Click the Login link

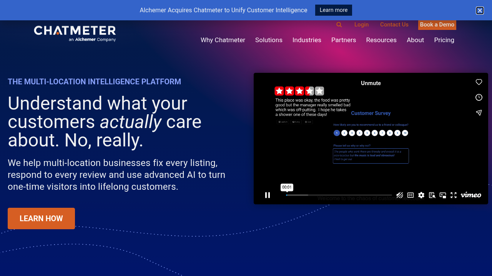tap(361, 25)
